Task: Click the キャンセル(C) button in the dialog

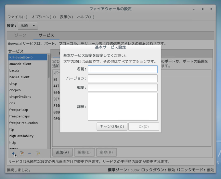Action: click(x=112, y=127)
